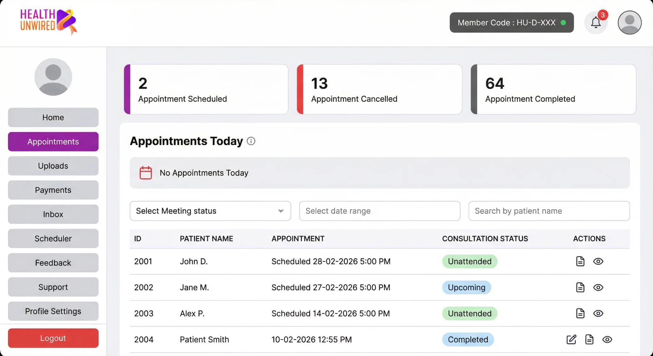The height and width of the screenshot is (356, 653).
Task: Click the Search by patient name field
Action: pyautogui.click(x=548, y=211)
